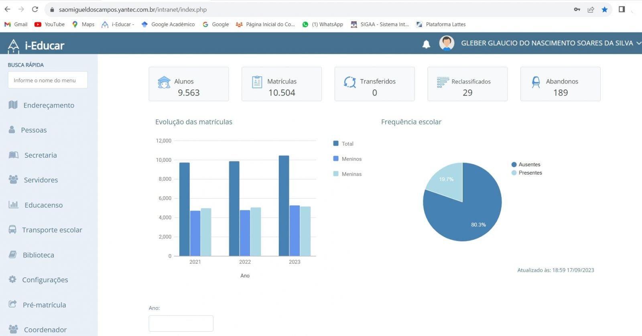The width and height of the screenshot is (642, 336).
Task: Open the Pessoas menu
Action: pos(34,130)
